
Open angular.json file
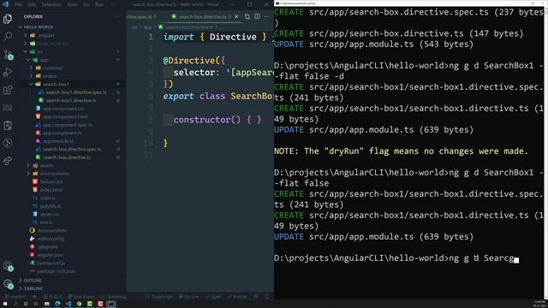pos(51,255)
